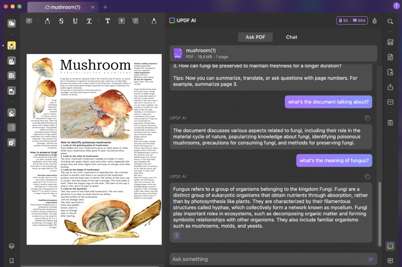Screen dimensions: 402x267
Task: Open a new tab with plus button
Action: [105, 7]
